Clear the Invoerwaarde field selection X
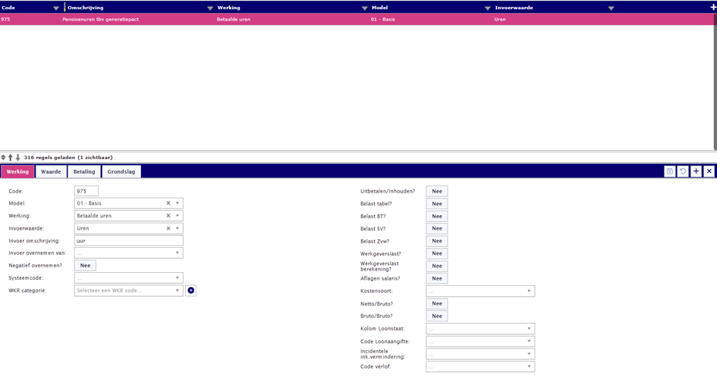 168,228
